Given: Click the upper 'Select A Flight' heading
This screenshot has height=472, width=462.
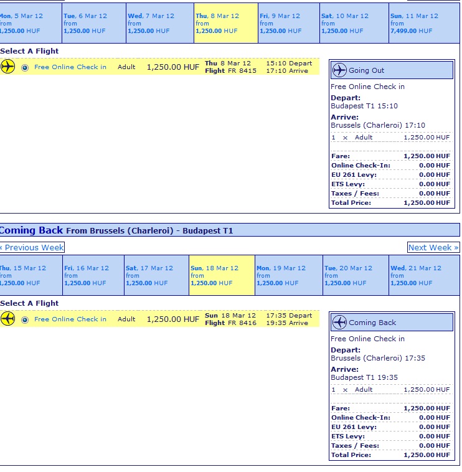Looking at the screenshot, I should 29,51.
